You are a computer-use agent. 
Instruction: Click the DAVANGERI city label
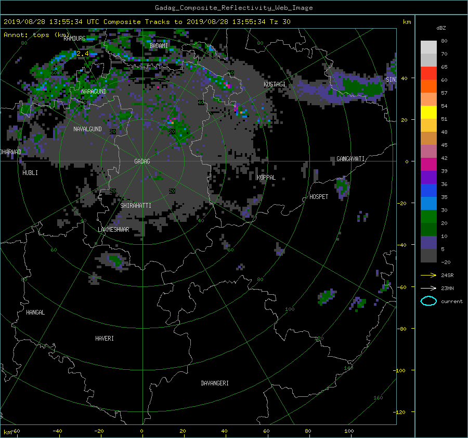215,383
